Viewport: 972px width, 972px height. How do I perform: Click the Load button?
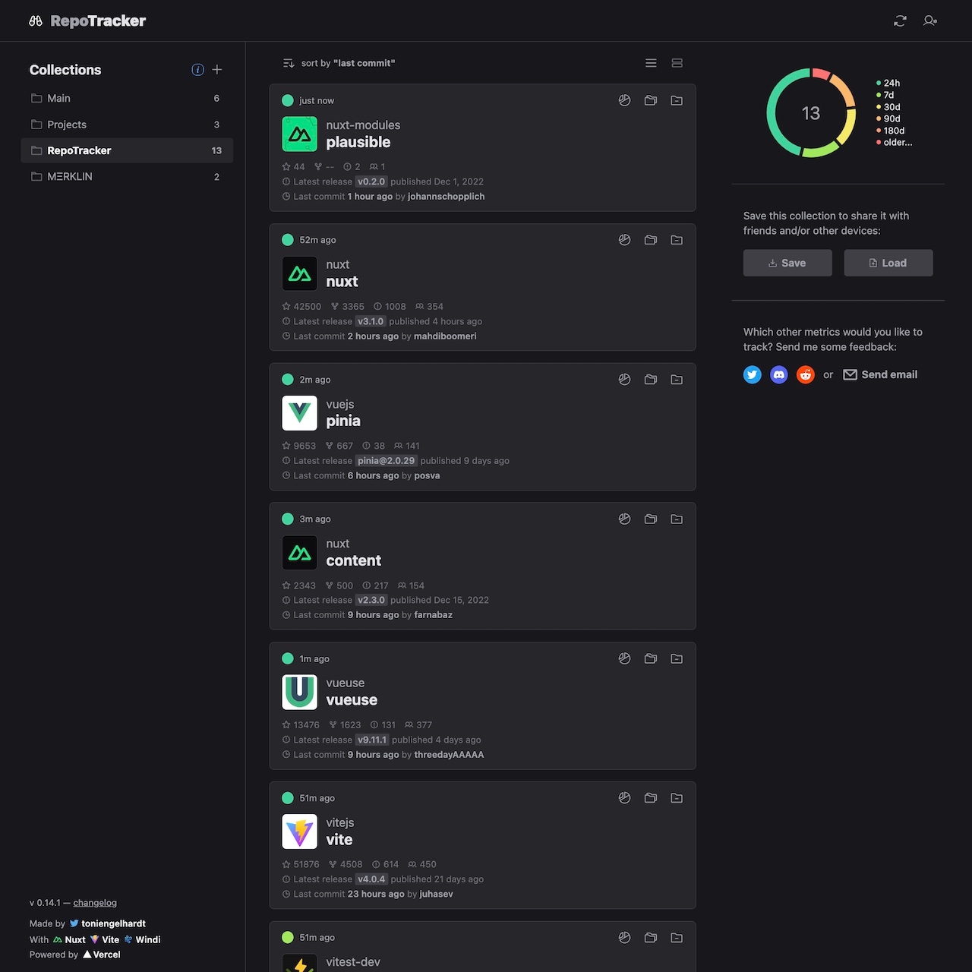point(888,263)
